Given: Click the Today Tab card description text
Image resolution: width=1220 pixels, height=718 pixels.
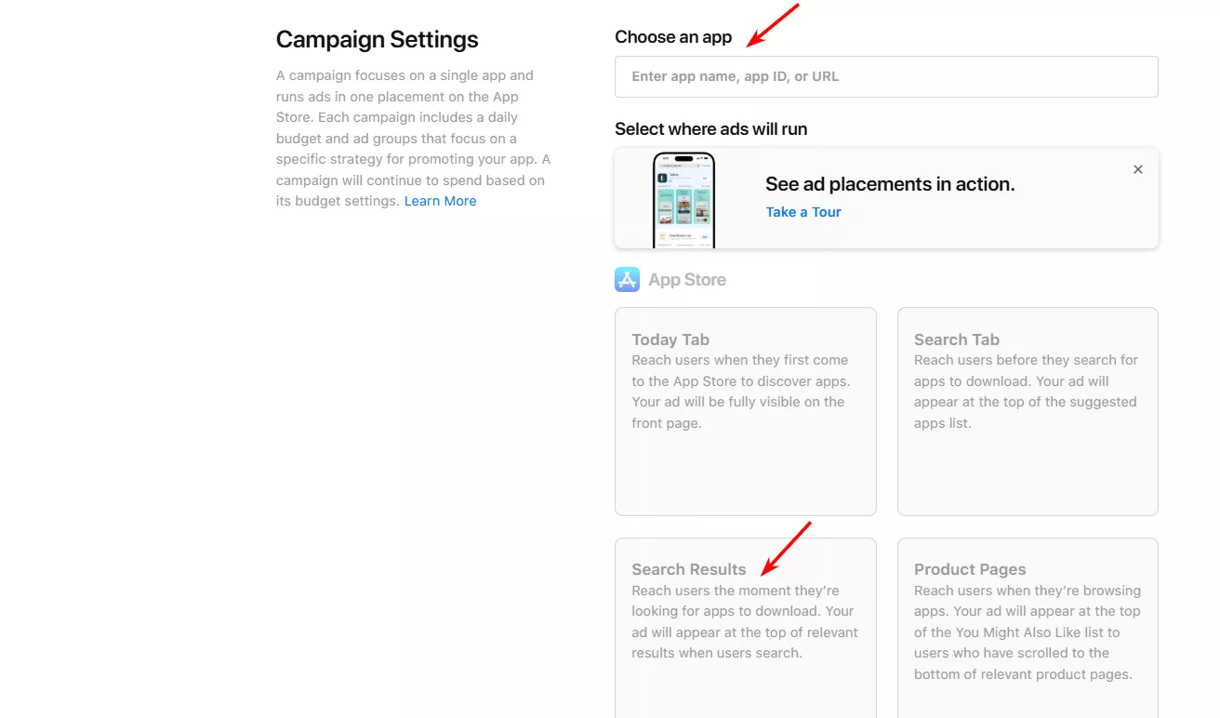Looking at the screenshot, I should click(x=741, y=392).
